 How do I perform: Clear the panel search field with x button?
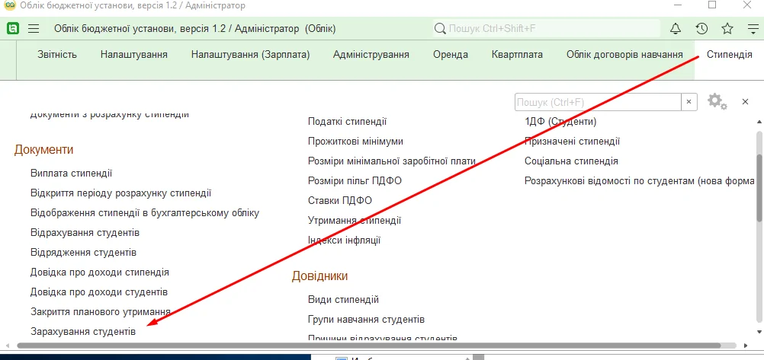[689, 102]
